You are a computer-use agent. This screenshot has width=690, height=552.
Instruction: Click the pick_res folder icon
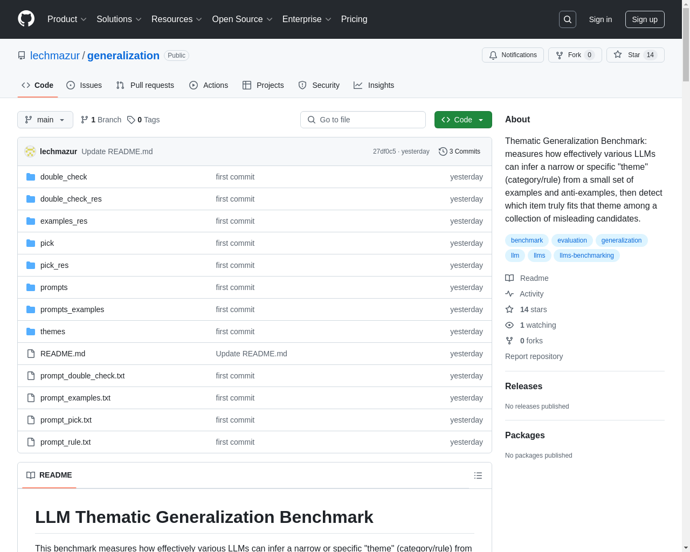(31, 265)
